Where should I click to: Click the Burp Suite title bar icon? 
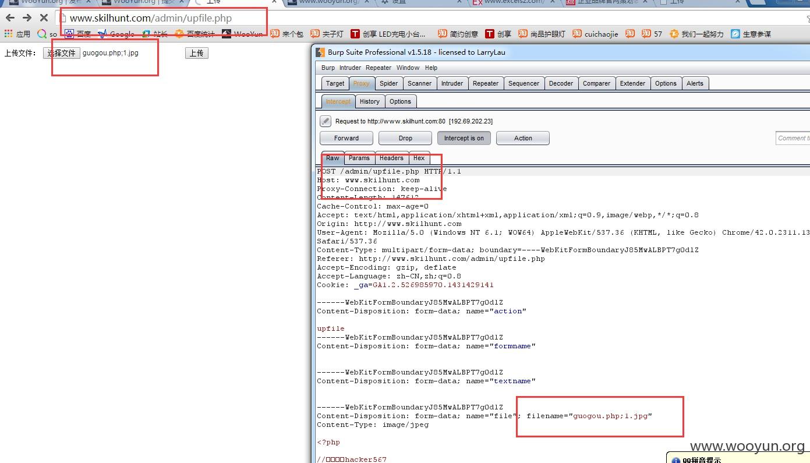(x=320, y=52)
